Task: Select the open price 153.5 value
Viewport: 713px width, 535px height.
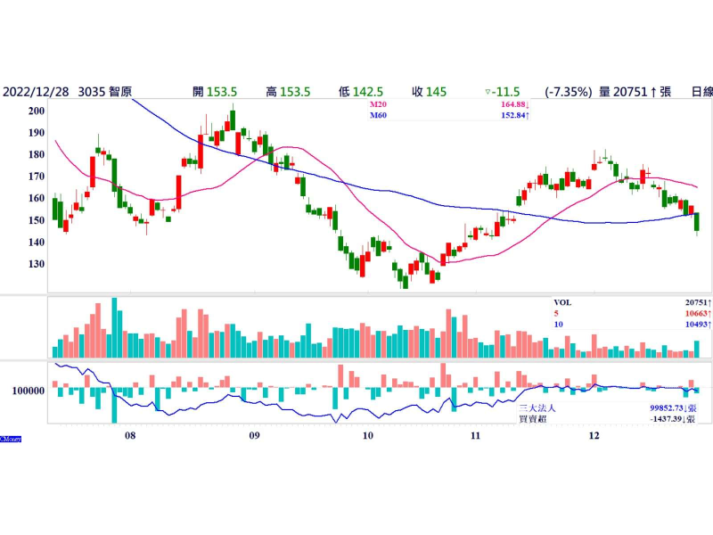Action: tap(222, 92)
